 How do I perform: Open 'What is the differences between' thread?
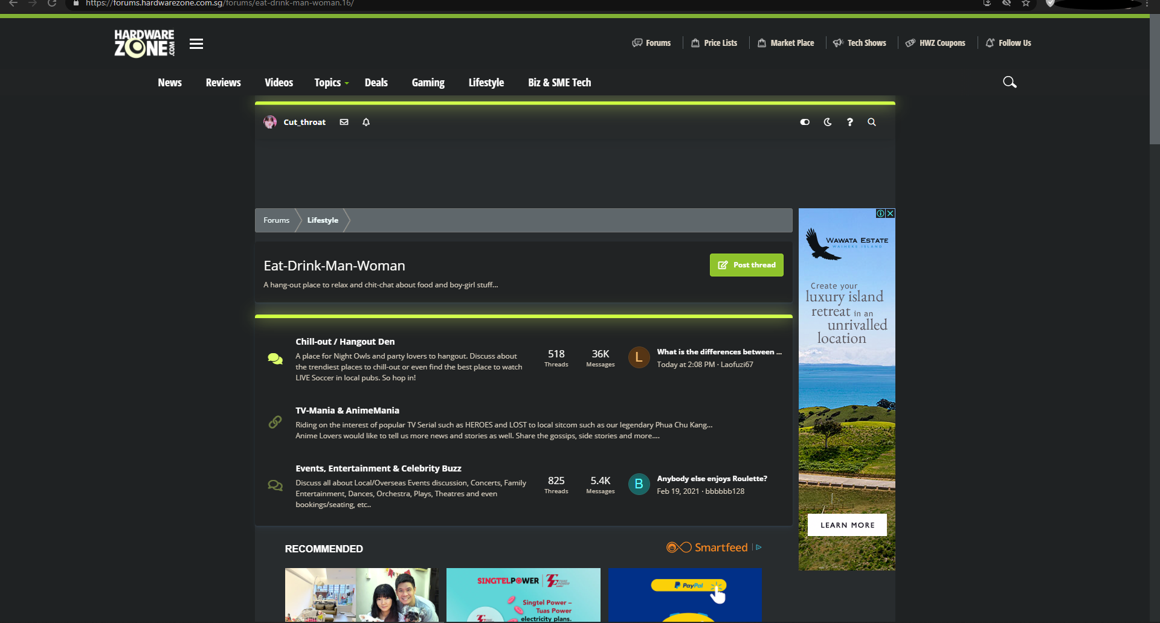click(719, 352)
